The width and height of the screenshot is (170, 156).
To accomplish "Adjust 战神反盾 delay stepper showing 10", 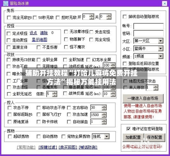I will [x=113, y=94].
